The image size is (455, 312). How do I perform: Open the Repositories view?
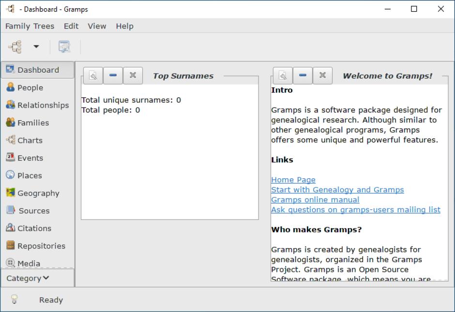(37, 246)
